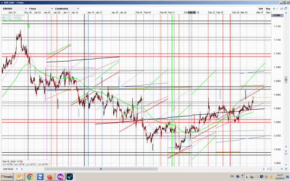Open Outlook from the taskbar
The height and width of the screenshot is (181, 290).
[x=20, y=177]
